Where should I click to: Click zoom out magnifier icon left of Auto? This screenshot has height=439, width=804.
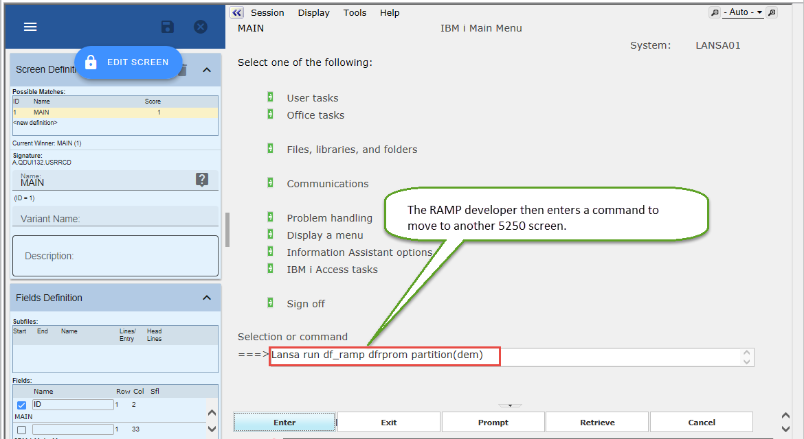tap(715, 12)
